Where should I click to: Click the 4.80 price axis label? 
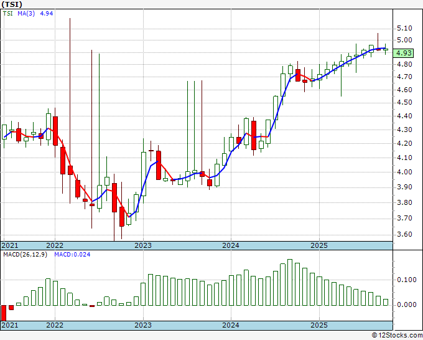coord(404,65)
